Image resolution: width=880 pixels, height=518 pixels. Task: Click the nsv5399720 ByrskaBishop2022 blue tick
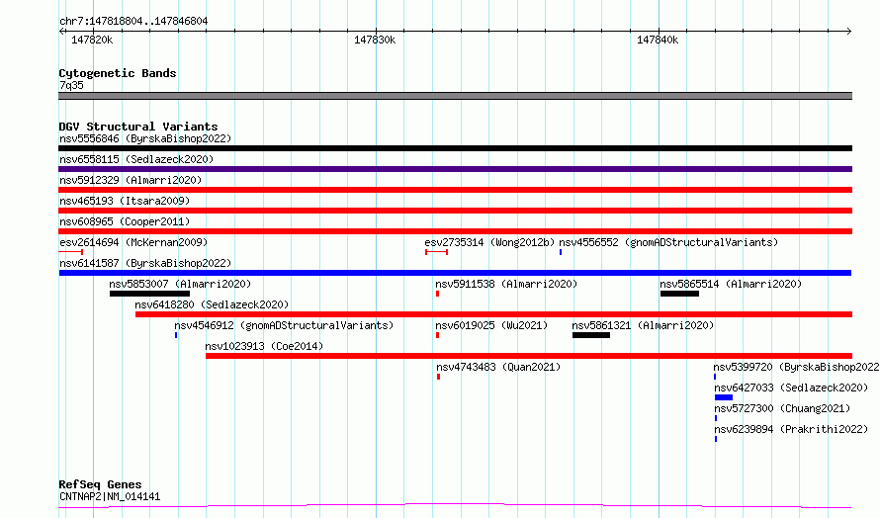coord(715,378)
